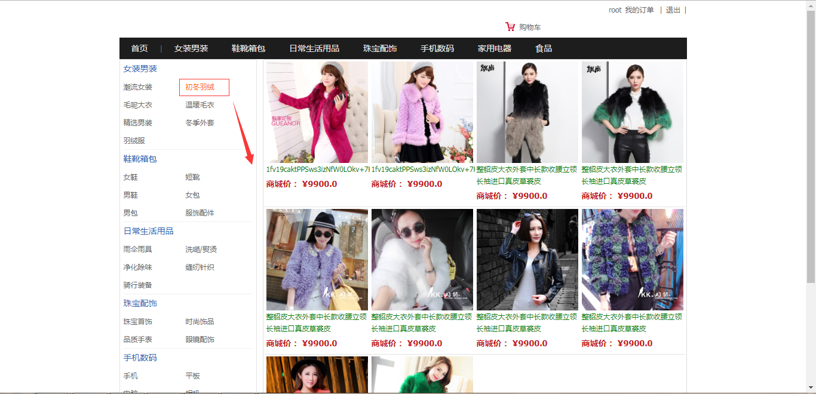Open 珠宝配饰 in the top navigation bar
This screenshot has width=816, height=394.
[380, 48]
